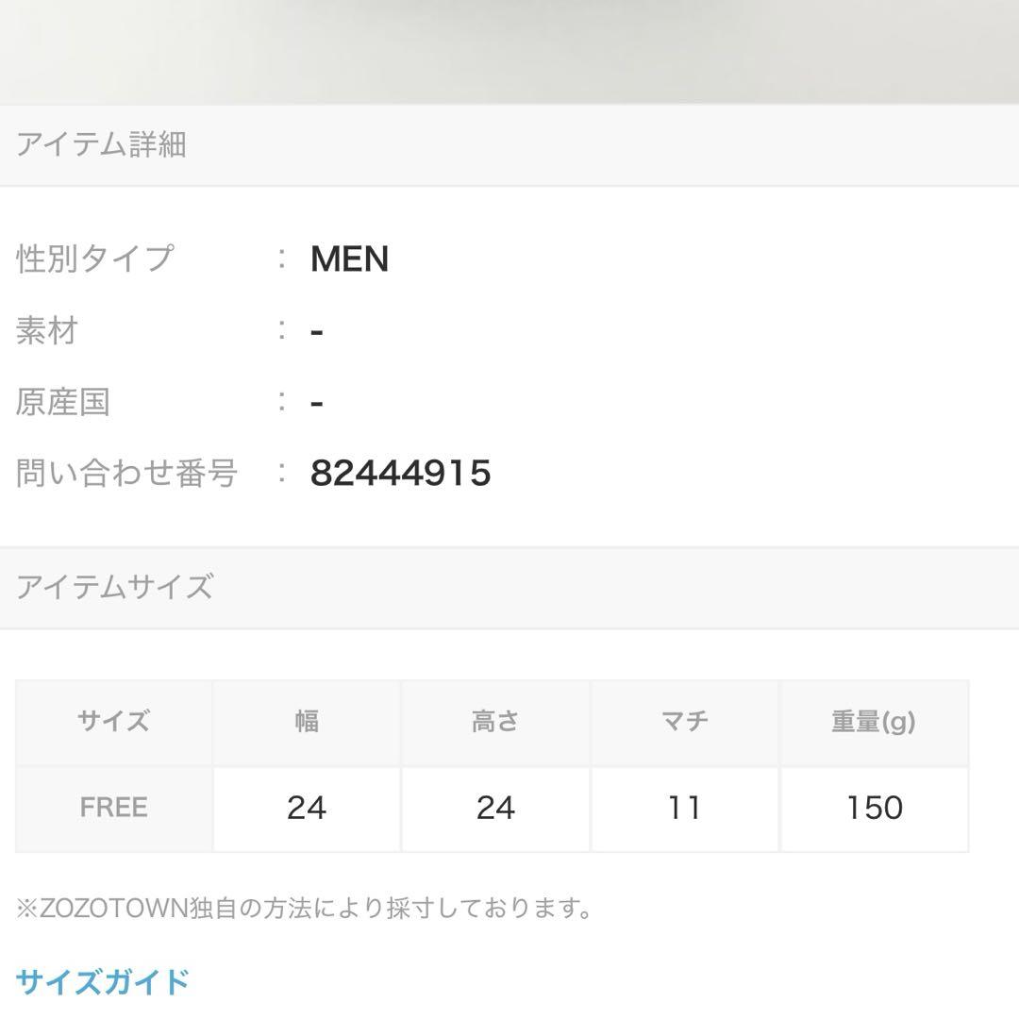Click the 原産国 label
1019x1019 pixels.
point(62,402)
